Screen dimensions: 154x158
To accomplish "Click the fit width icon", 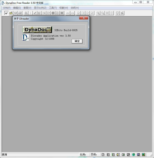I will [107, 13].
